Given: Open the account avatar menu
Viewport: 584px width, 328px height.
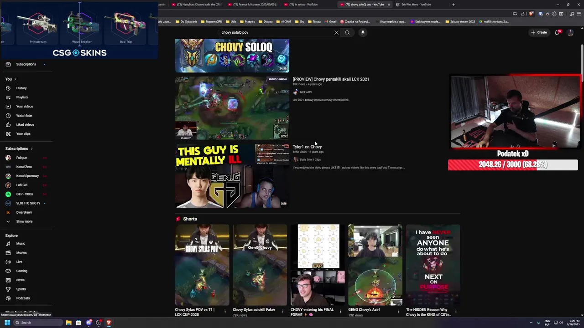Looking at the screenshot, I should (x=570, y=32).
